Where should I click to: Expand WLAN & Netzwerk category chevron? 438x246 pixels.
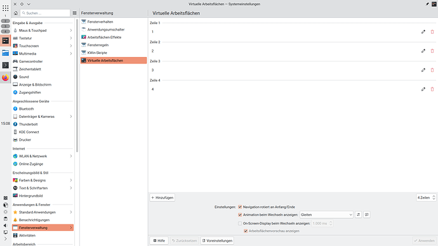click(70, 156)
